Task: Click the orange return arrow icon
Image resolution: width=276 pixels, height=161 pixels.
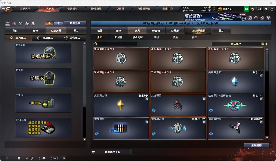Action: click(259, 9)
